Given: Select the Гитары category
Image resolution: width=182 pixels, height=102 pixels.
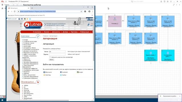Looking at the screenshot, I should [26, 40].
